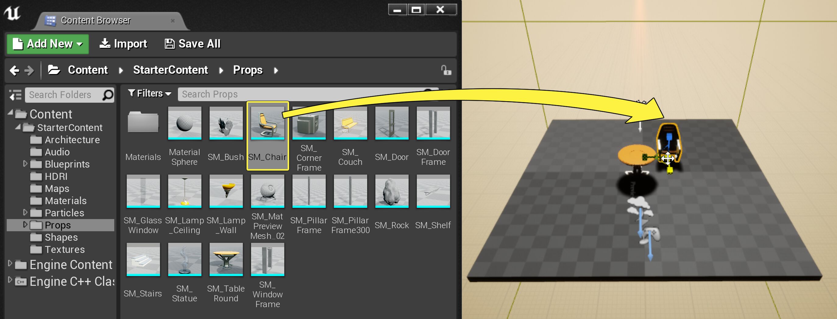Toggle the content browser lock icon
The height and width of the screenshot is (319, 837).
point(446,70)
